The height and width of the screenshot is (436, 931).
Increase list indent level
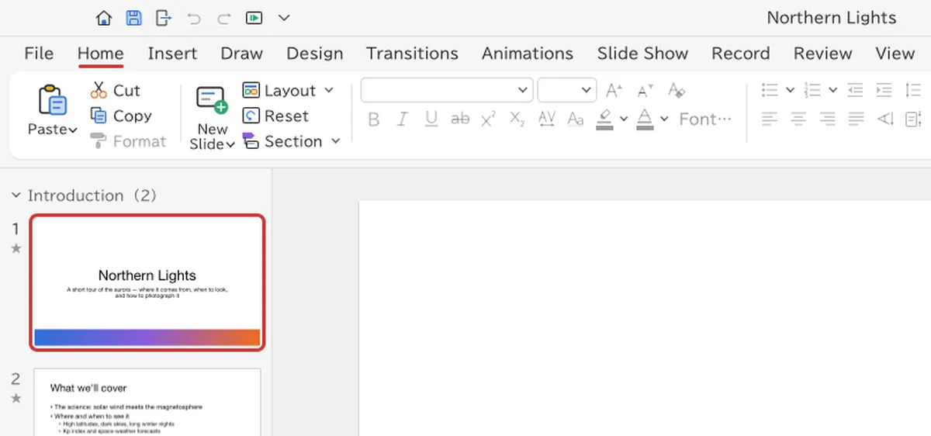coord(884,90)
